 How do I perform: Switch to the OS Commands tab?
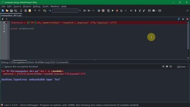point(60,62)
